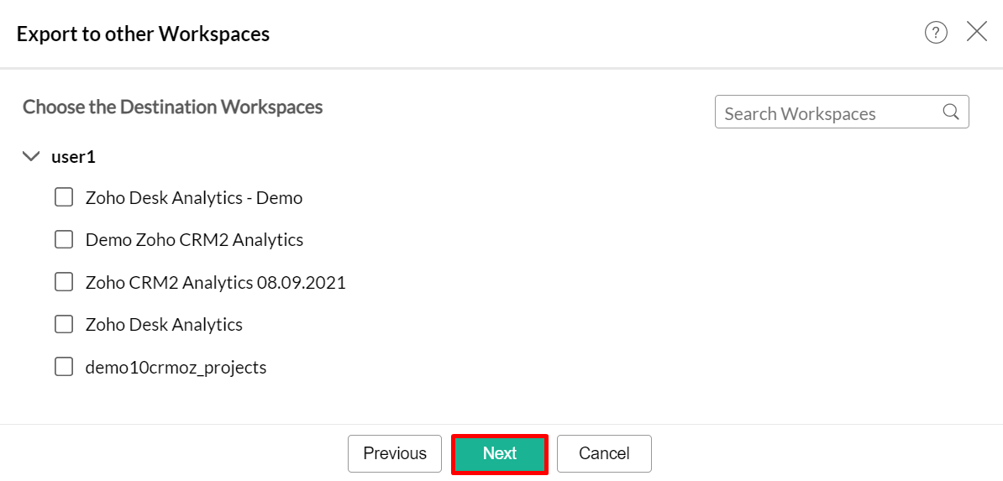
Task: Choose the Zoho Desk Analytics workspace name
Action: coord(164,325)
